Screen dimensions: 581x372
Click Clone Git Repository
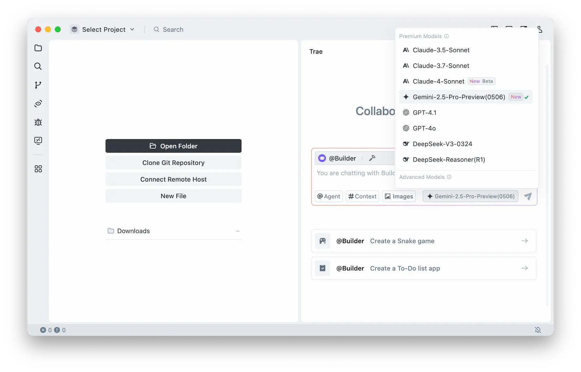173,163
